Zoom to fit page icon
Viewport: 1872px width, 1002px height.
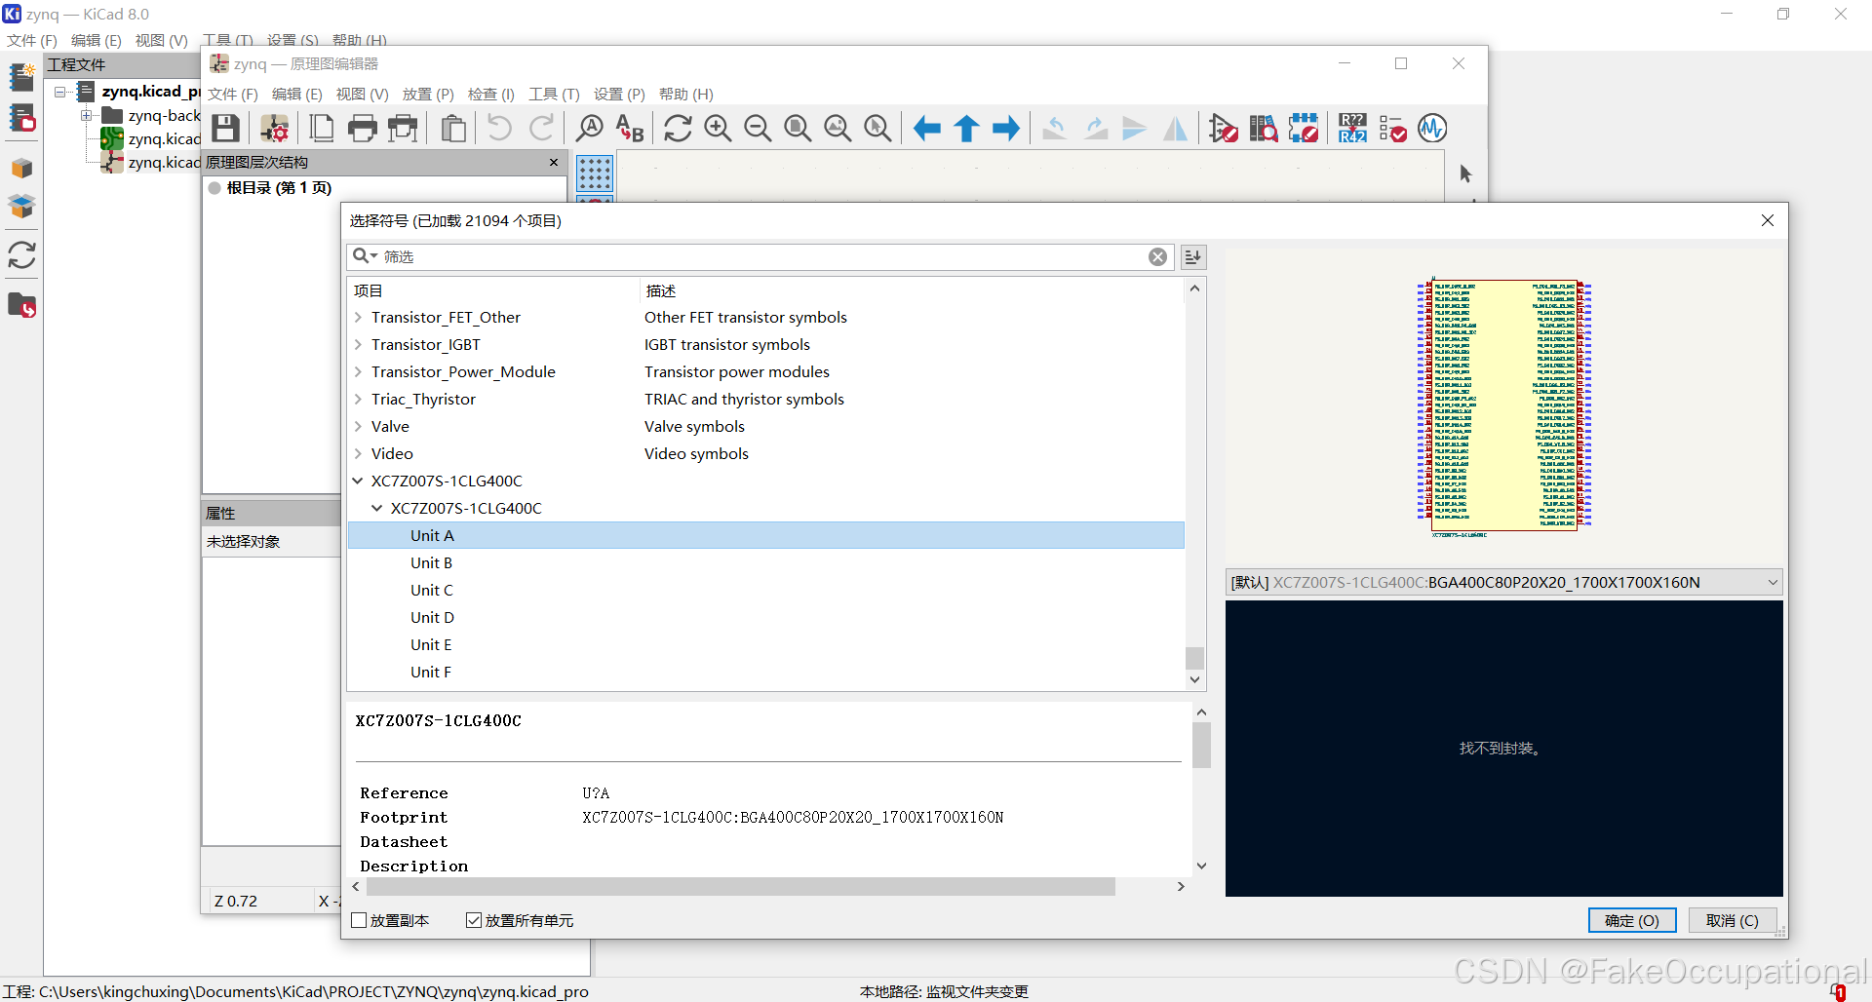pos(798,129)
